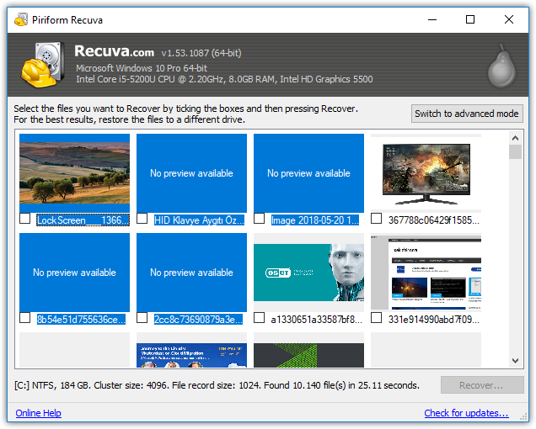The height and width of the screenshot is (429, 536).
Task: Click the file name a1330651a33587bf8...
Action: pyautogui.click(x=316, y=320)
